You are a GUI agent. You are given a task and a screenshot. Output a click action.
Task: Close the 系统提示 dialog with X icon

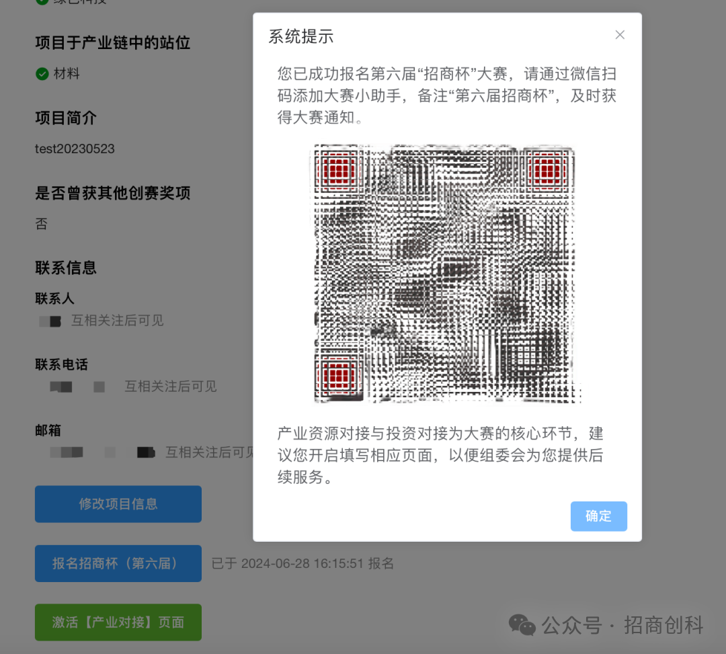[x=620, y=35]
